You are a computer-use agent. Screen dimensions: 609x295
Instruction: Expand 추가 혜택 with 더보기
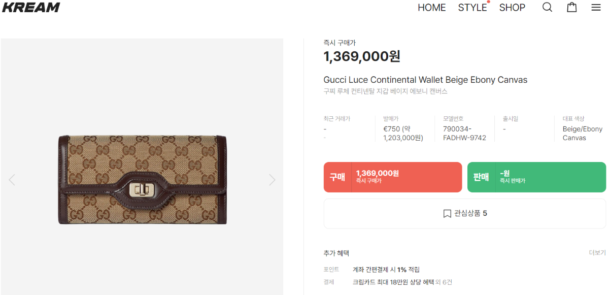[x=597, y=253]
